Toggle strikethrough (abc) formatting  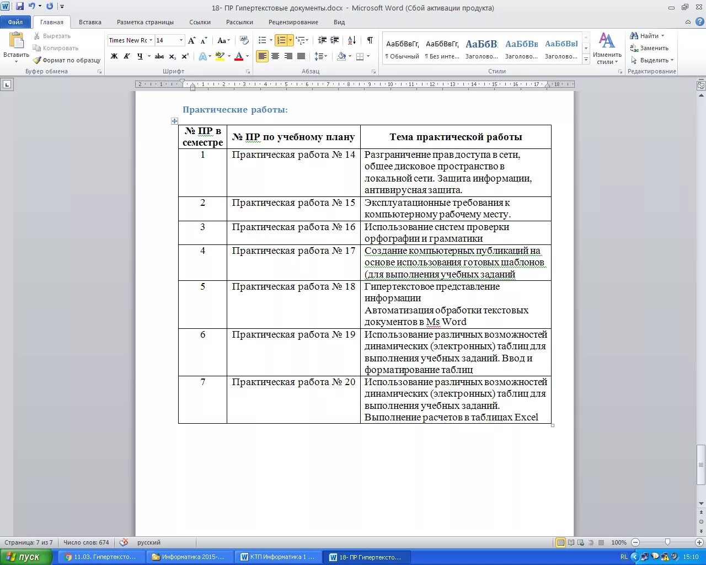[x=159, y=56]
